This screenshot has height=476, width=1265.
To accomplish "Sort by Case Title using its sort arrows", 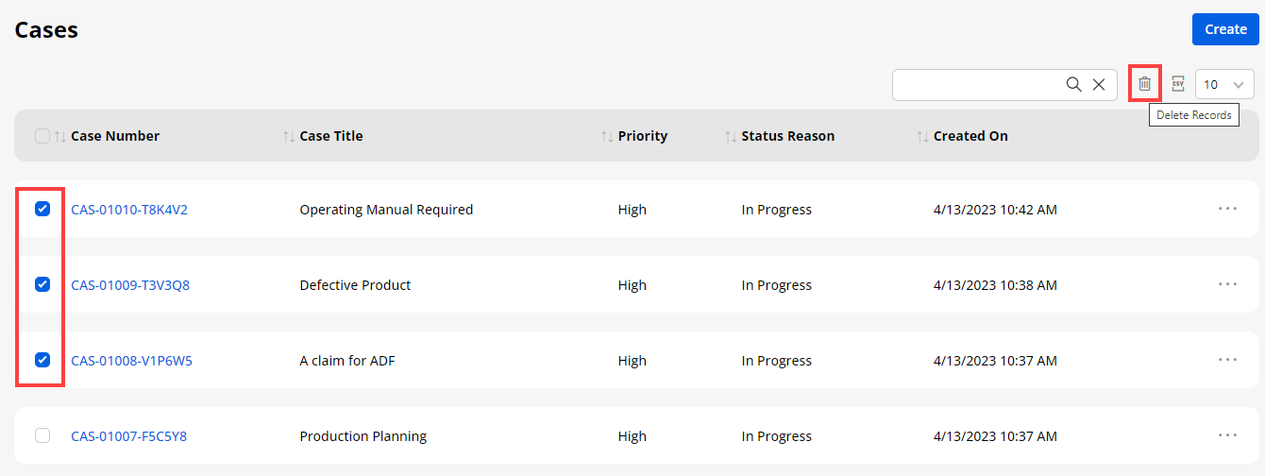I will (289, 136).
